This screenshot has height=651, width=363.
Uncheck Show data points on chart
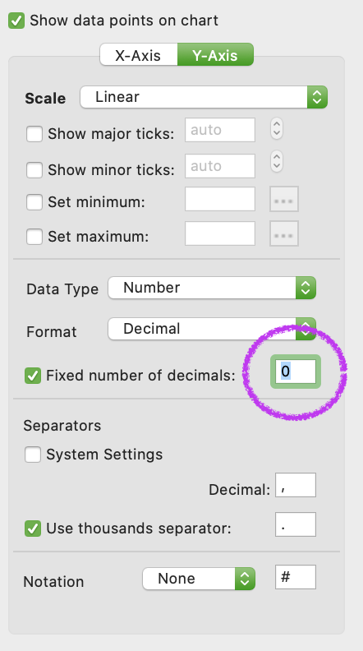pos(16,21)
